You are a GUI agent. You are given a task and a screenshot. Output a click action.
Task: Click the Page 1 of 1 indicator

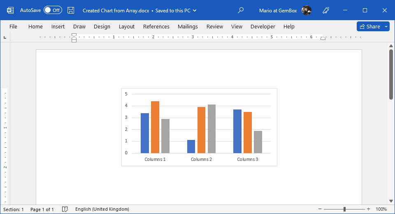tap(42, 209)
